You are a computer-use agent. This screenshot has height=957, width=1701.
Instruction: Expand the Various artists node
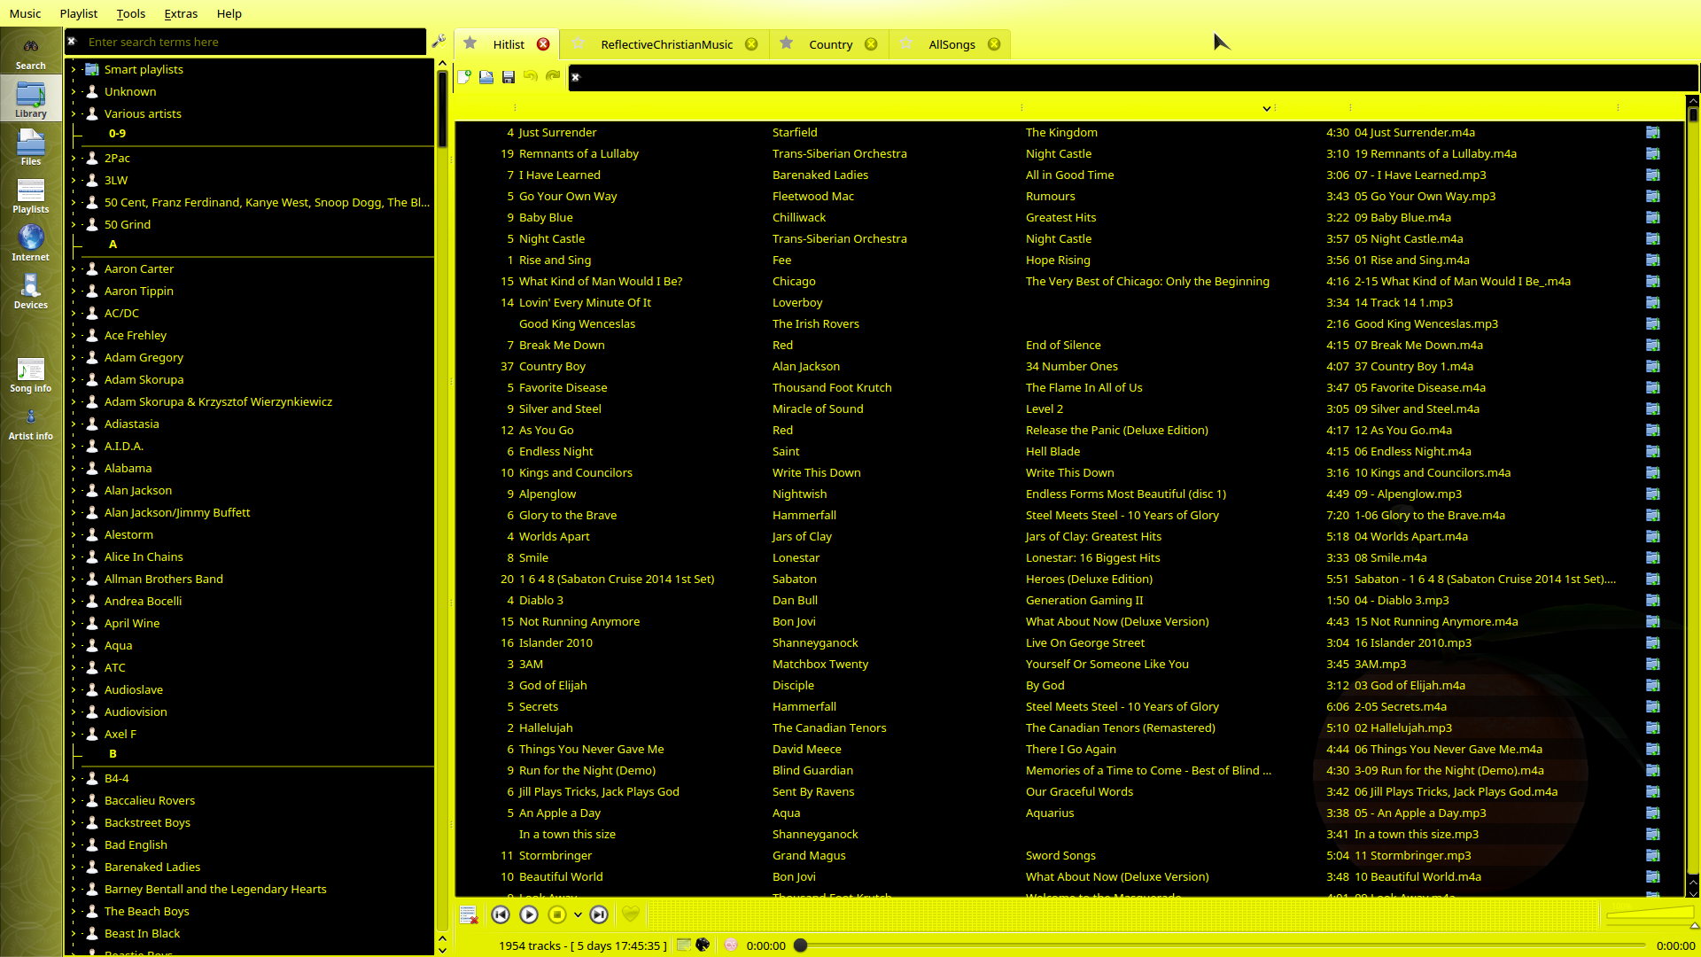(74, 113)
